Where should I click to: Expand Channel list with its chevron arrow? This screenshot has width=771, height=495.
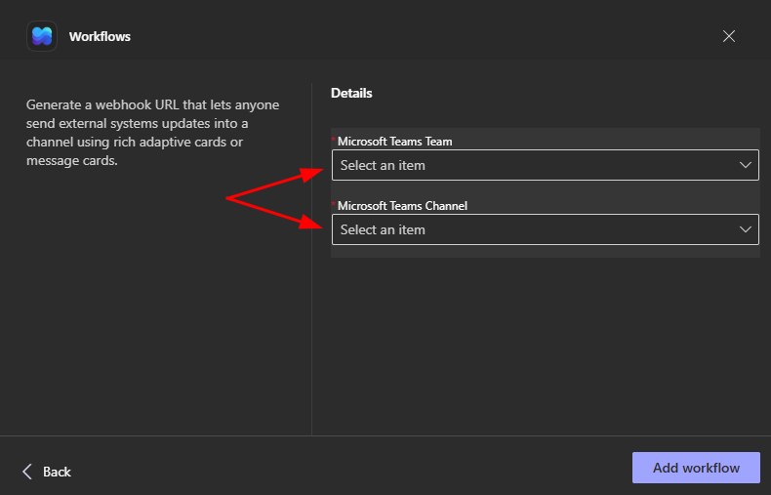tap(746, 229)
